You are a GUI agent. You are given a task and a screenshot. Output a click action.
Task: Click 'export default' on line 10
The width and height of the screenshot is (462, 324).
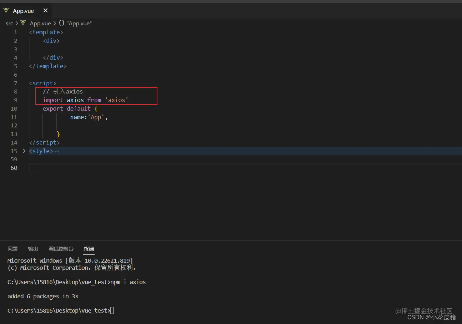(x=66, y=108)
